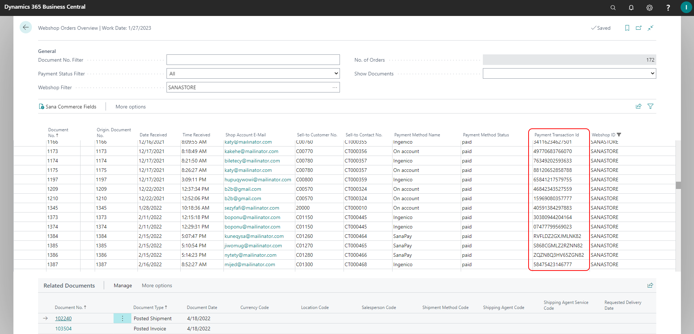Open related document 102240 link
This screenshot has width=694, height=334.
click(63, 318)
